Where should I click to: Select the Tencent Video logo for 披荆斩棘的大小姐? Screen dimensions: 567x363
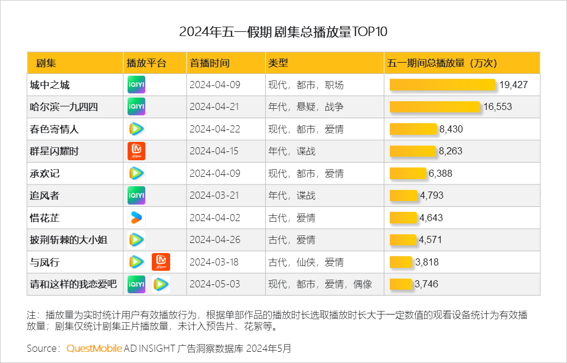pos(136,240)
